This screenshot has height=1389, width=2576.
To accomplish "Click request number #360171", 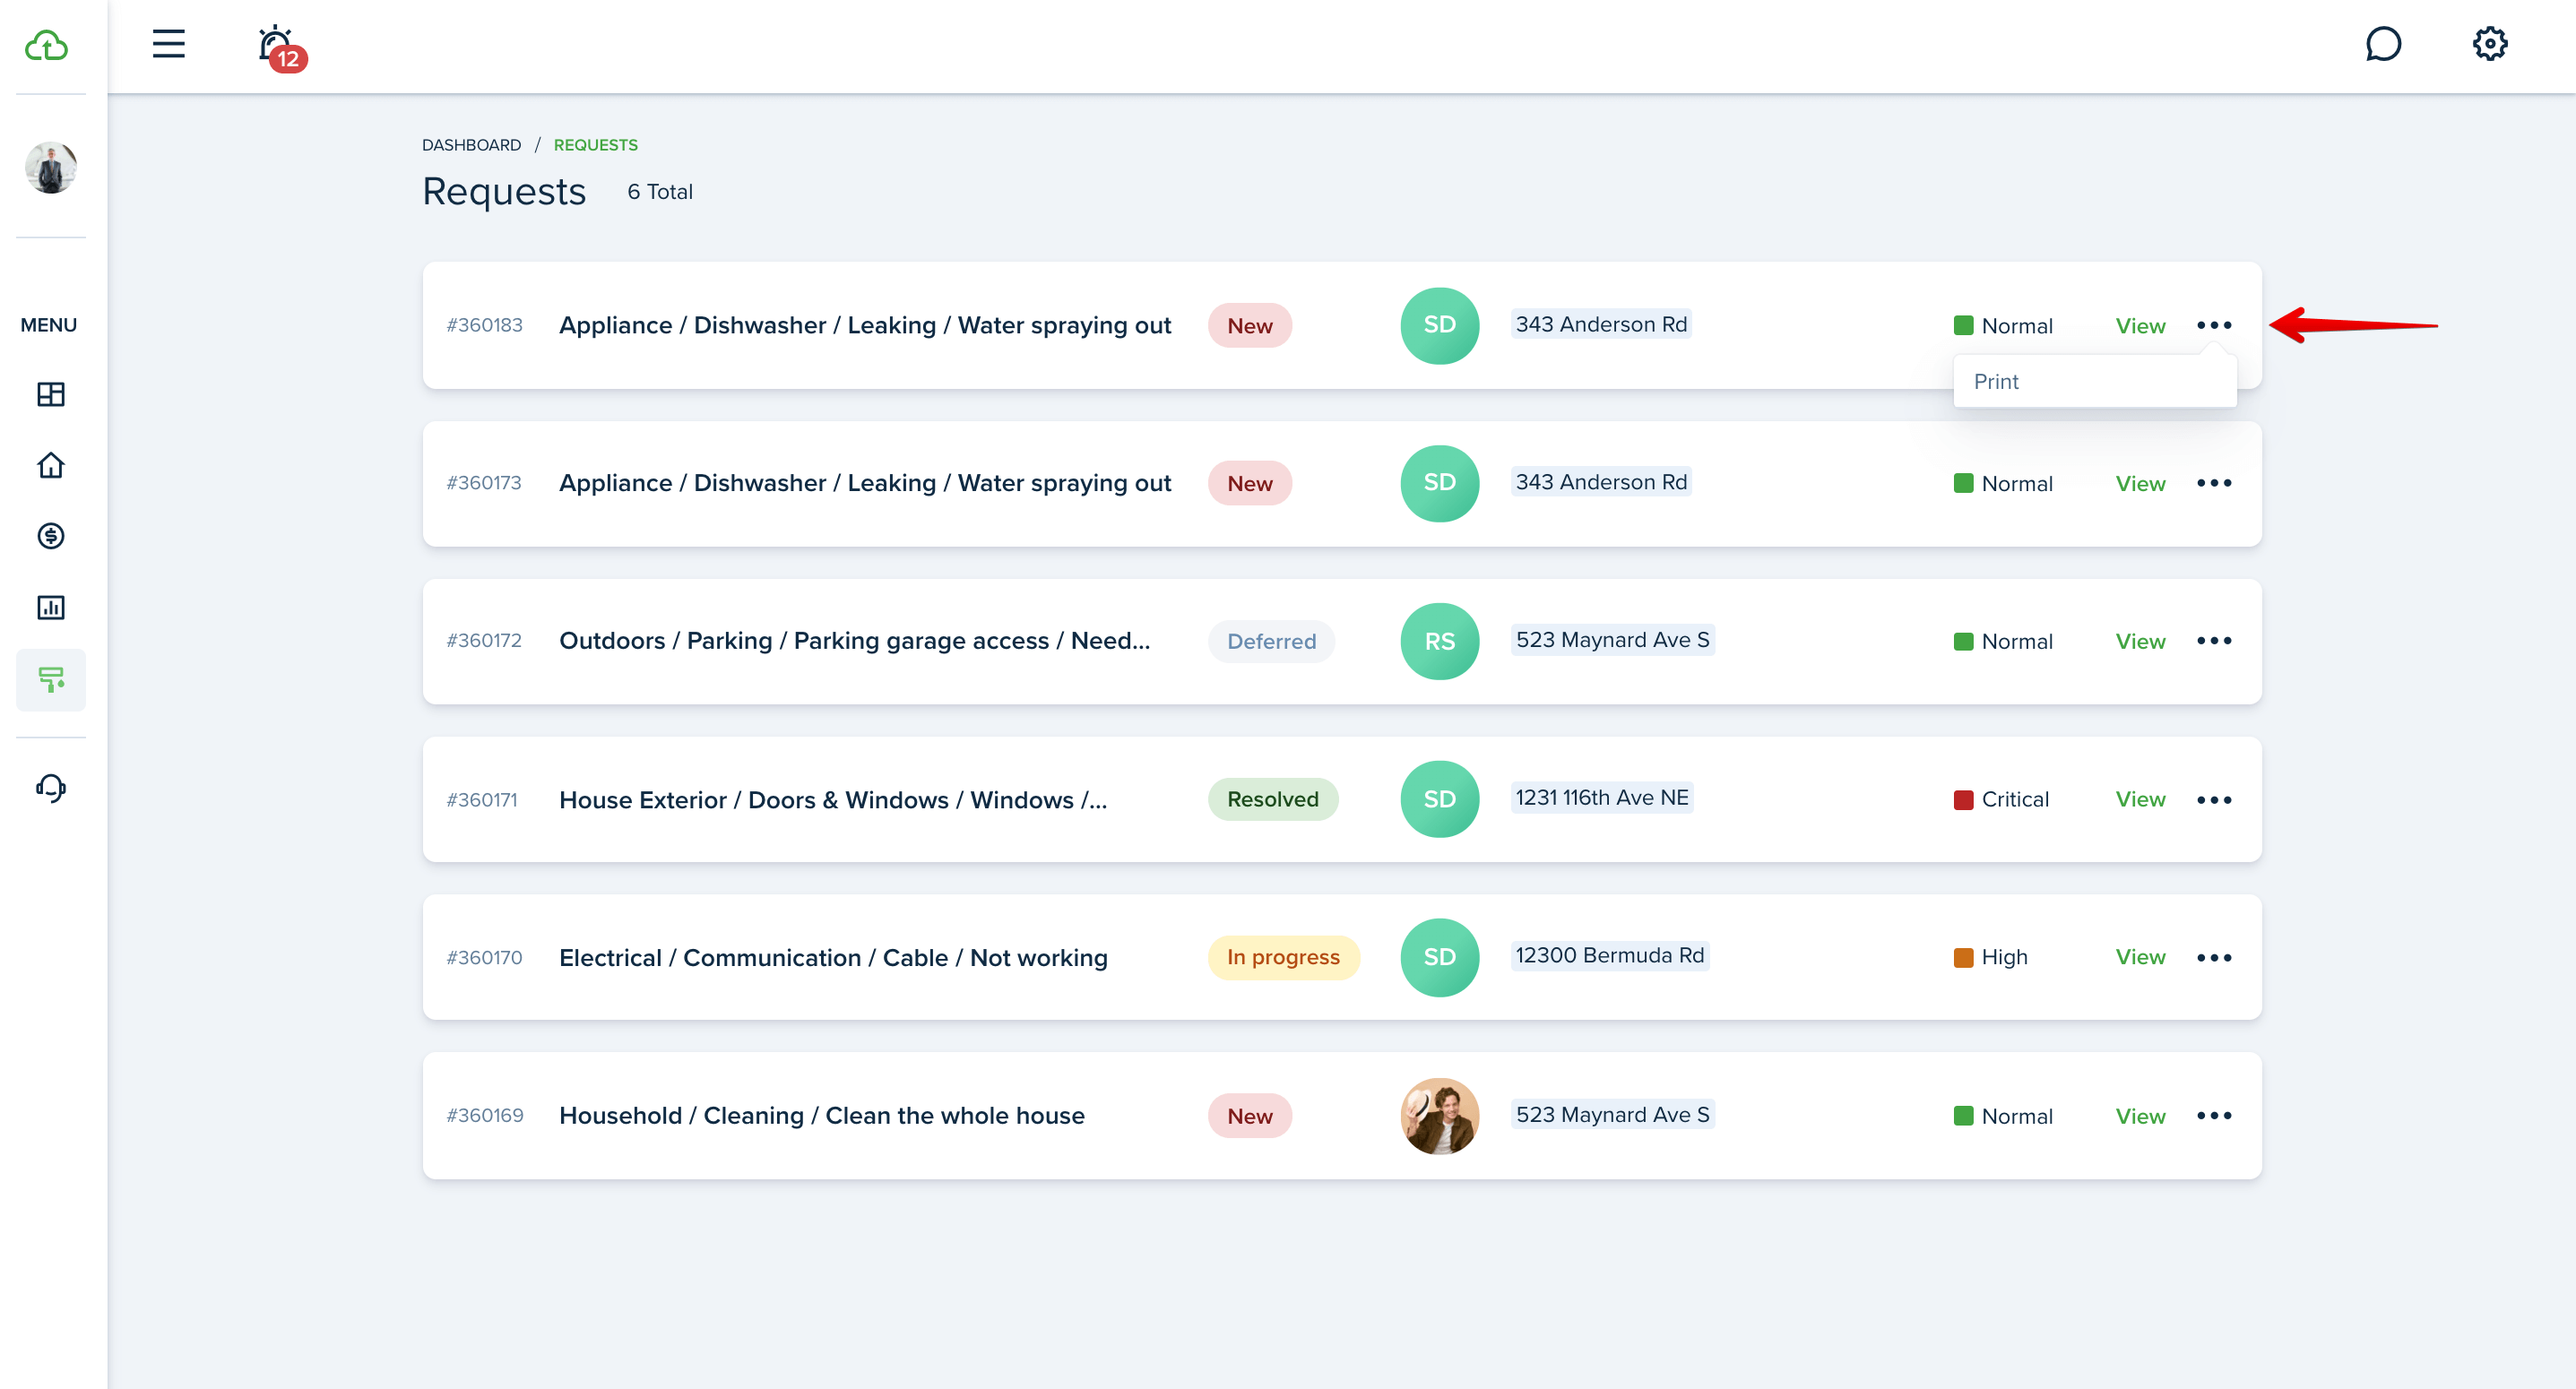I will click(482, 800).
